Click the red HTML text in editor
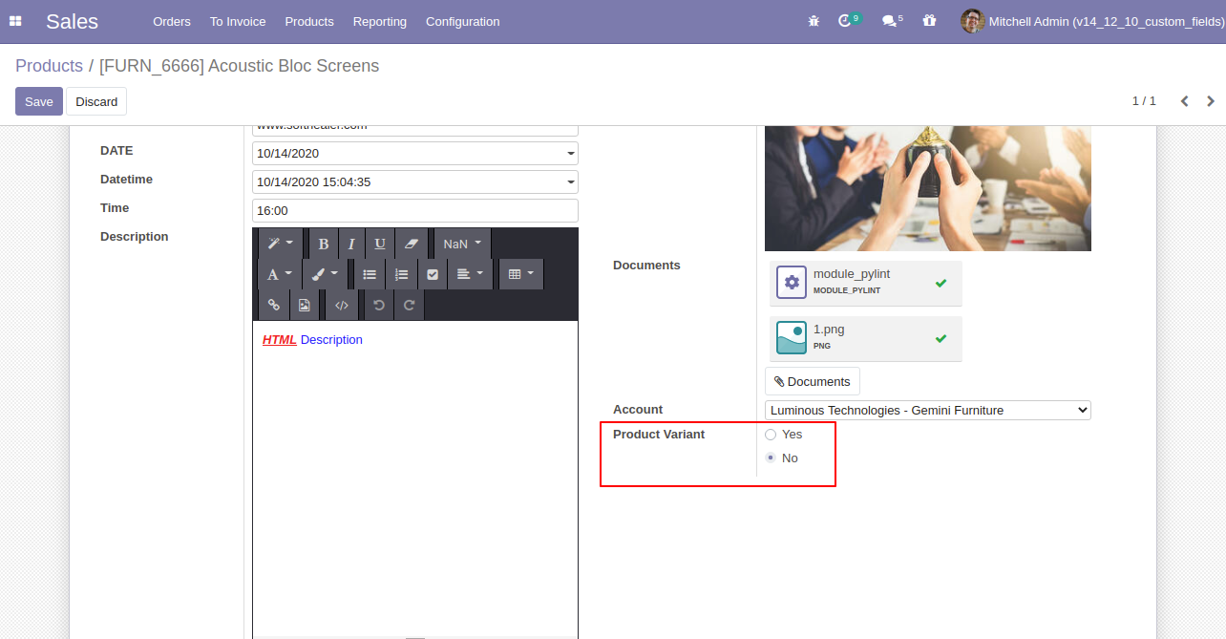 280,340
